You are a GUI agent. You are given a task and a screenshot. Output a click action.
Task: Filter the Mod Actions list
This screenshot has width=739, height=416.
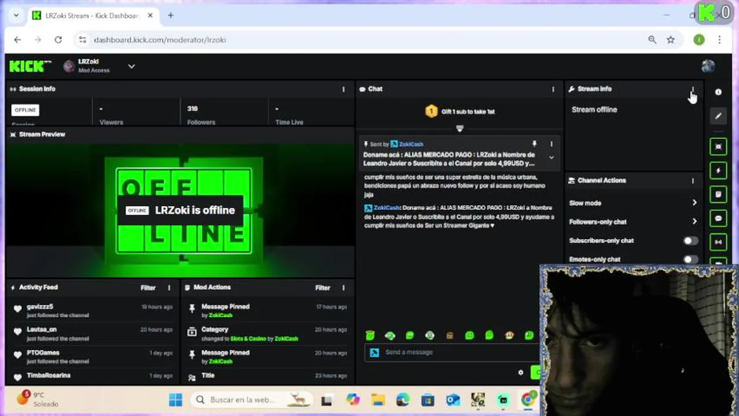[x=323, y=288]
